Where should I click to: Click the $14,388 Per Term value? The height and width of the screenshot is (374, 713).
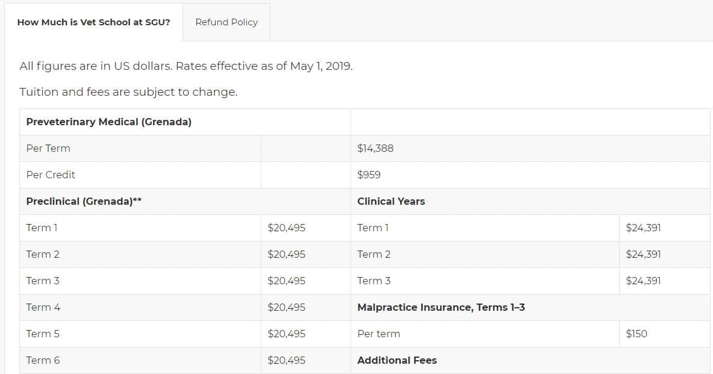[x=374, y=148]
